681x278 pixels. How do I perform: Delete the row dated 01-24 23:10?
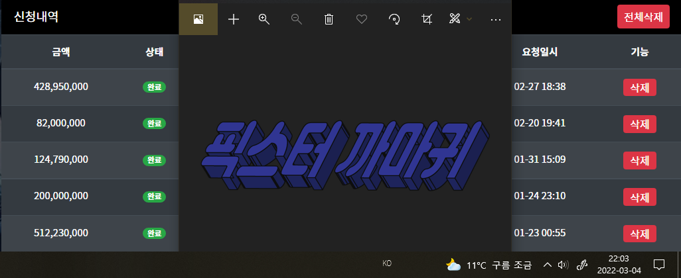tap(640, 197)
